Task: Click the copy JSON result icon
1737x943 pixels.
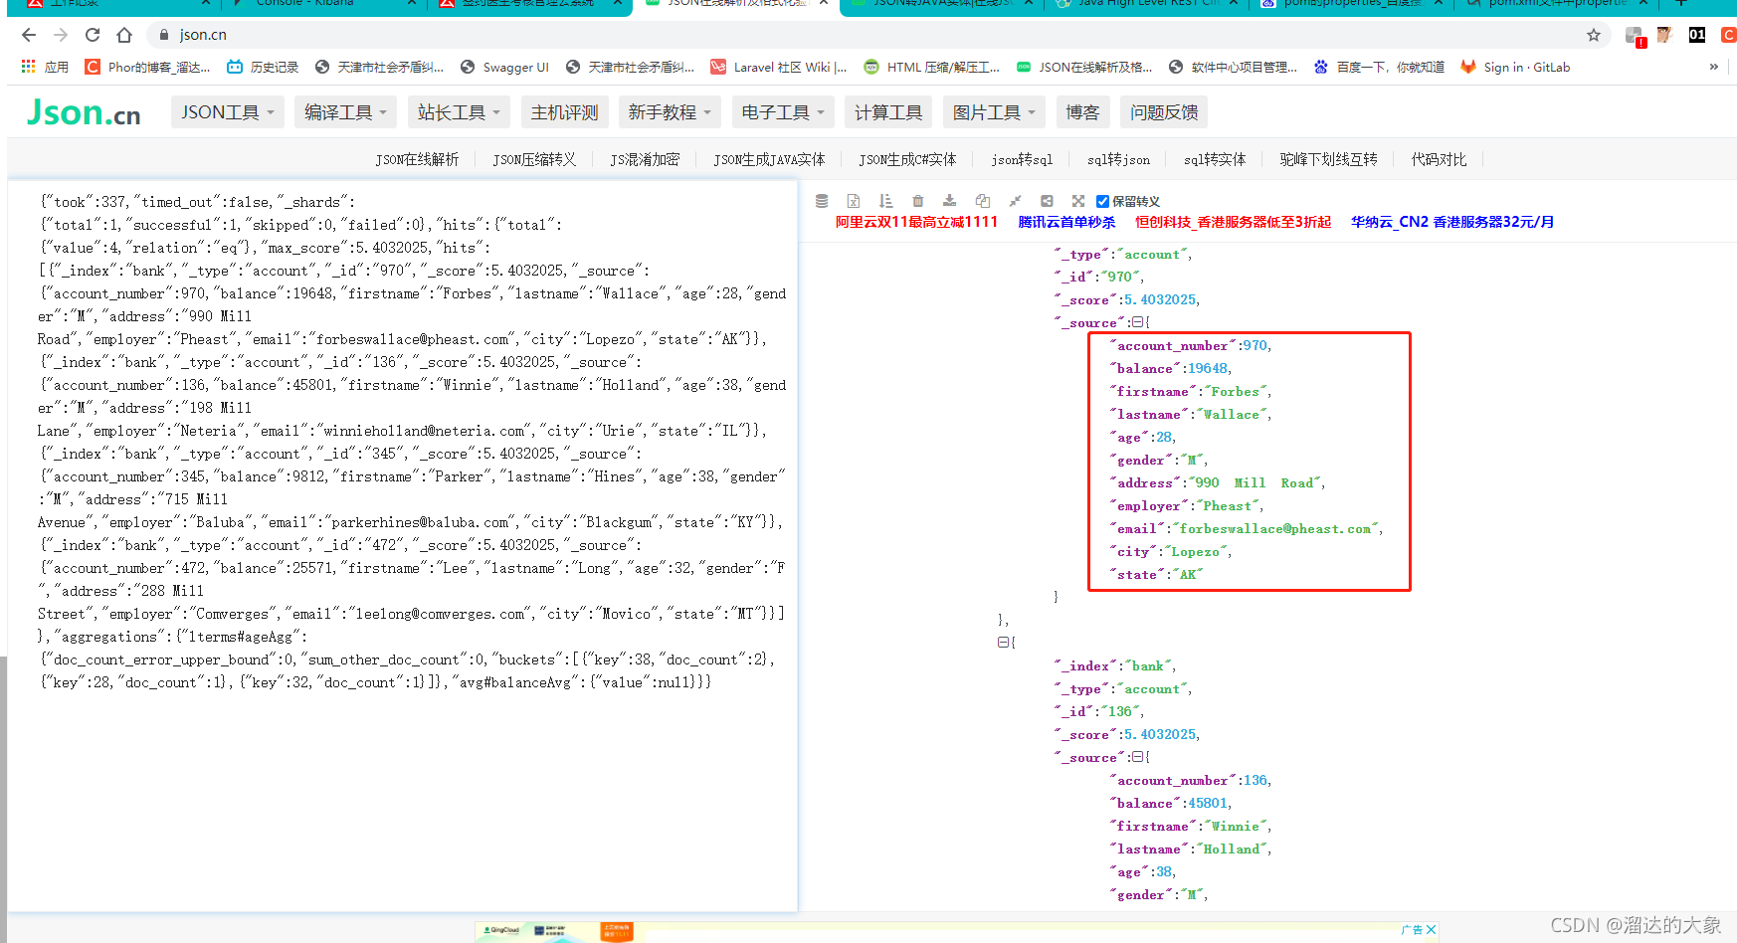Action: click(x=983, y=201)
